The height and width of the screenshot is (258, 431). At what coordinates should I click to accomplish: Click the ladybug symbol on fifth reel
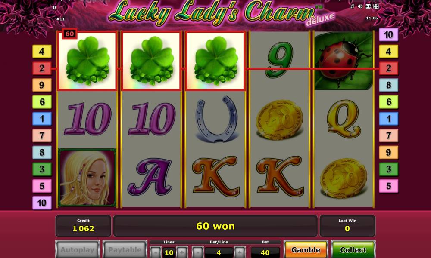[344, 61]
